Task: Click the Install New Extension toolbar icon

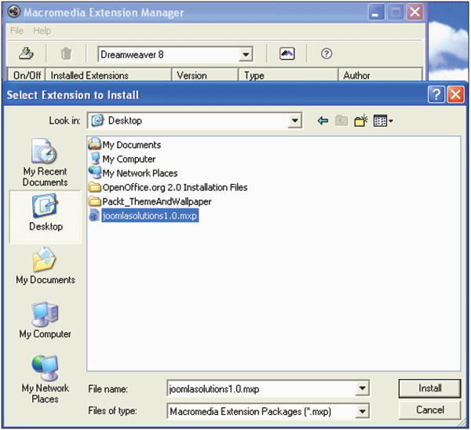Action: tap(26, 54)
